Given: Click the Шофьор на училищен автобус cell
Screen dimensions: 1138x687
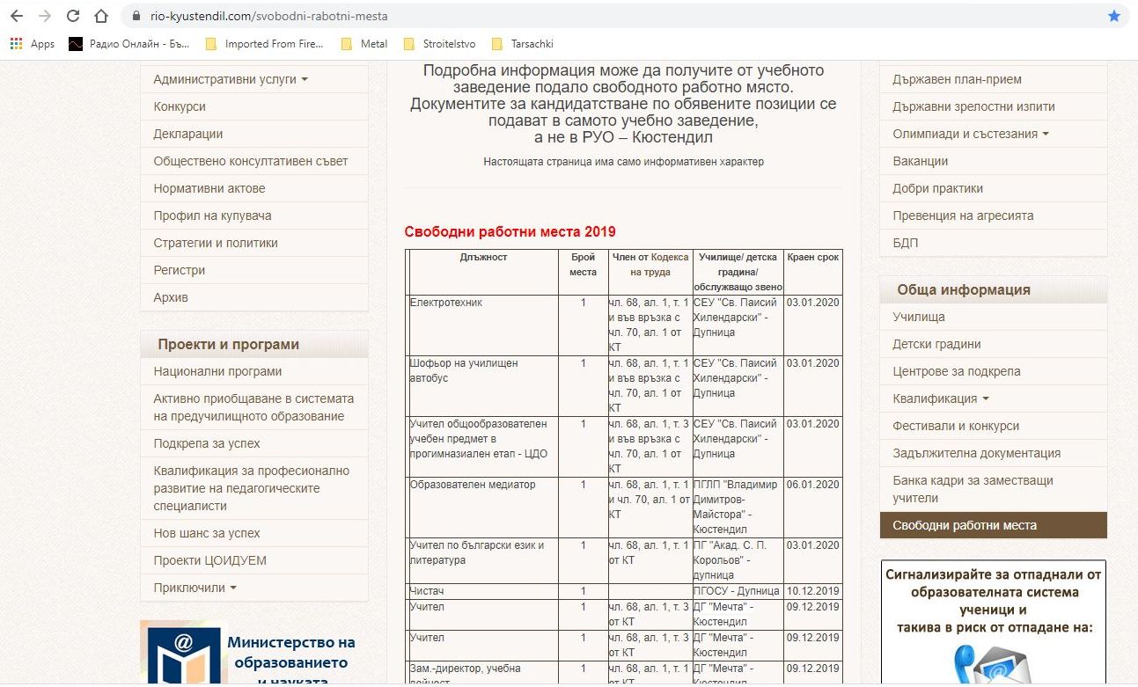Looking at the screenshot, I should pyautogui.click(x=483, y=386).
